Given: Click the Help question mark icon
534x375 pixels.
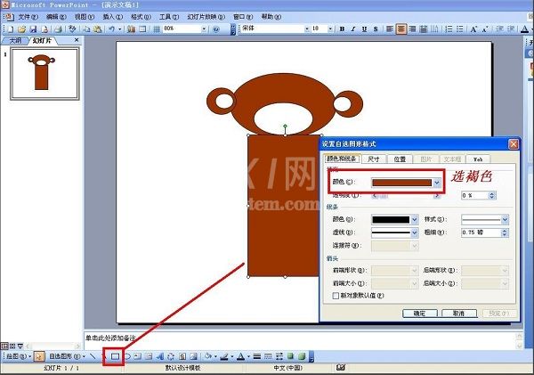Looking at the screenshot, I should point(216,29).
